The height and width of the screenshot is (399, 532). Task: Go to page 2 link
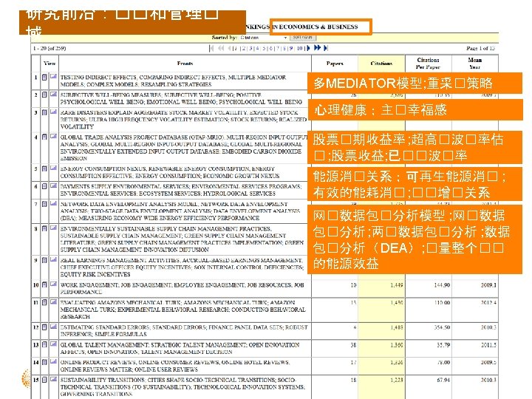tap(243, 49)
